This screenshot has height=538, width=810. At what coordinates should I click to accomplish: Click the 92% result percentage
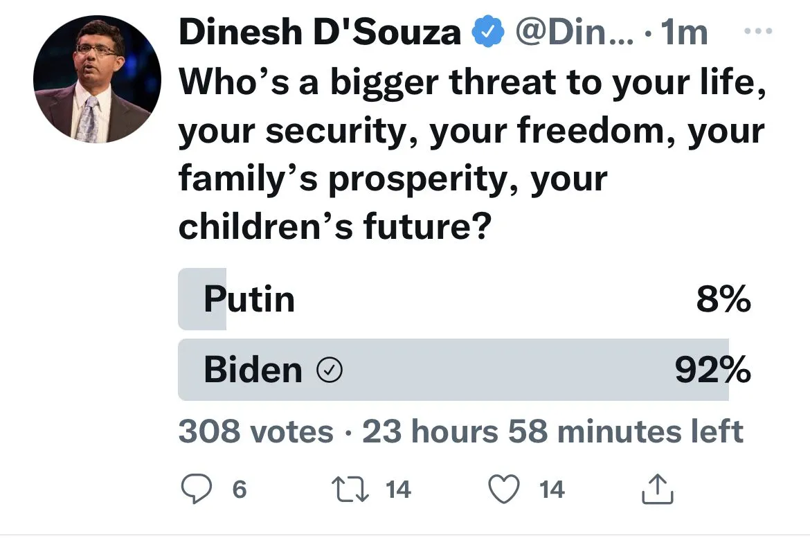click(713, 372)
